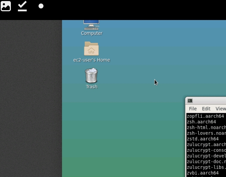Open the terminal View menu
The image size is (226, 177).
tap(220, 109)
